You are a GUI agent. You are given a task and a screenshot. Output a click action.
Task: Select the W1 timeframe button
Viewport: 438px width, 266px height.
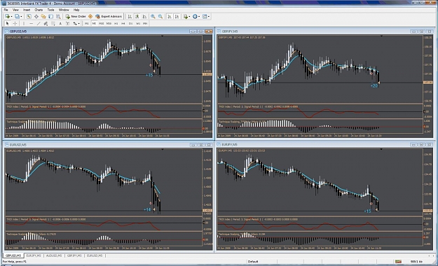point(138,23)
